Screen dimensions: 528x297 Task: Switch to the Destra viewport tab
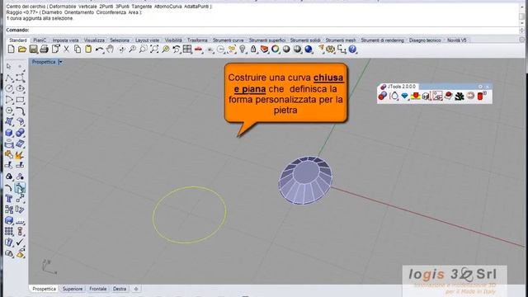pos(120,289)
